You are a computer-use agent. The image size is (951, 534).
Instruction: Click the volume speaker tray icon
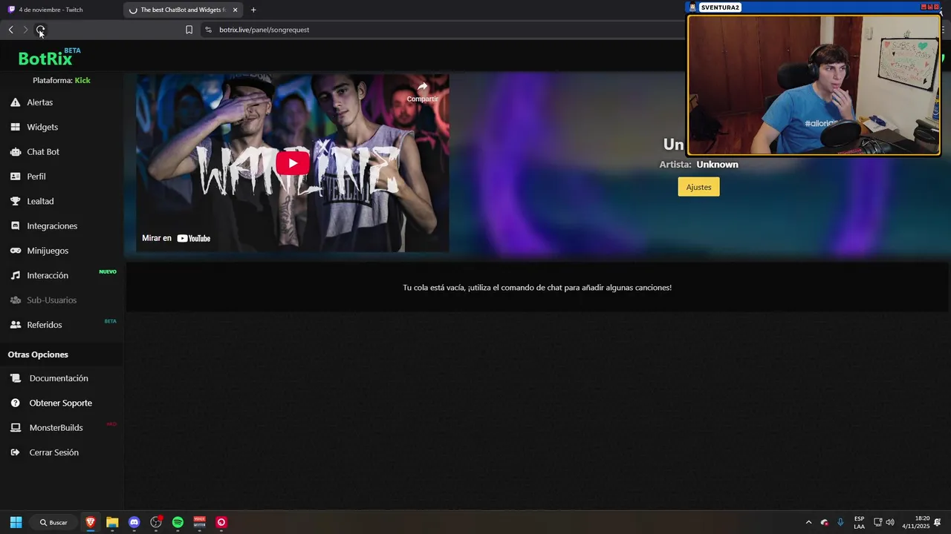pos(890,522)
